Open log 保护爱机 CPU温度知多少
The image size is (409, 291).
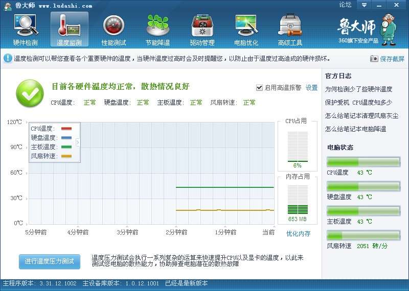(358, 103)
